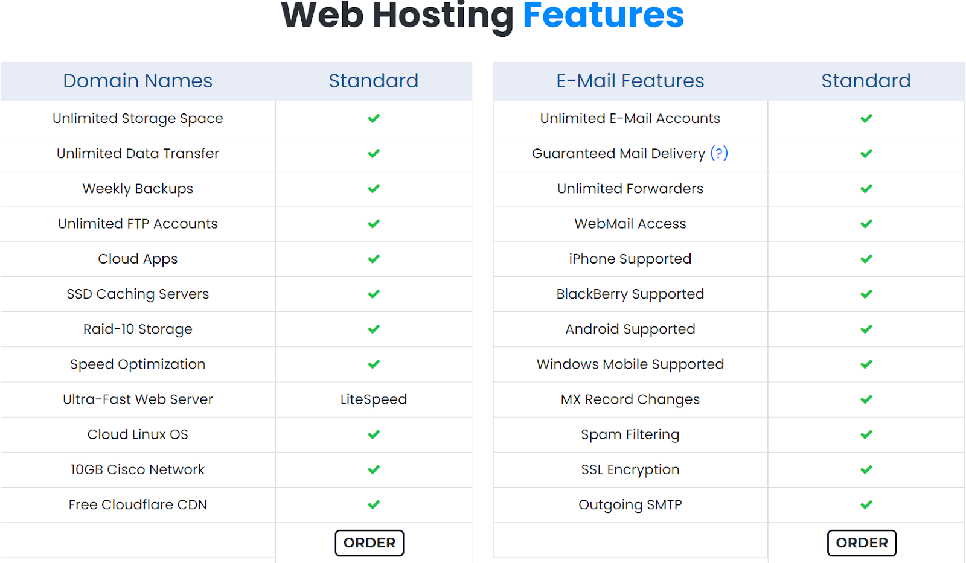Image resolution: width=966 pixels, height=563 pixels.
Task: Open Guaranteed Mail Delivery help tooltip (?)
Action: 718,153
